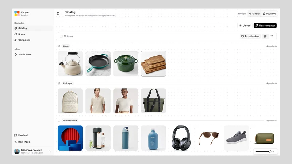Start a New campaign

pos(265,26)
